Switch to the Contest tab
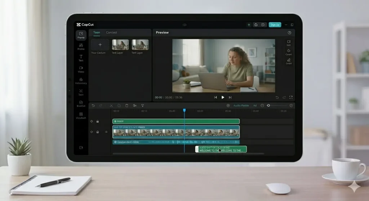The image size is (369, 201). [x=111, y=32]
